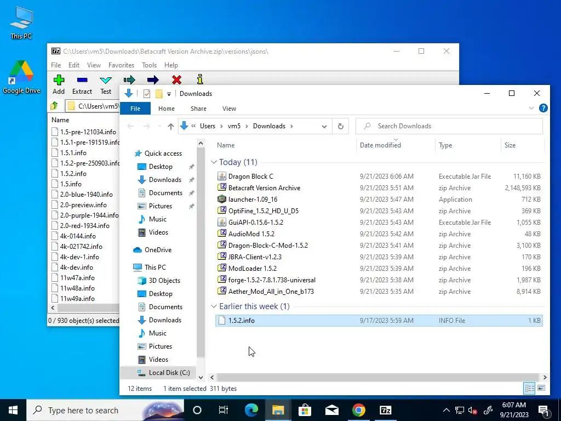Click the Move icon in 7-Zip toolbar

click(153, 79)
